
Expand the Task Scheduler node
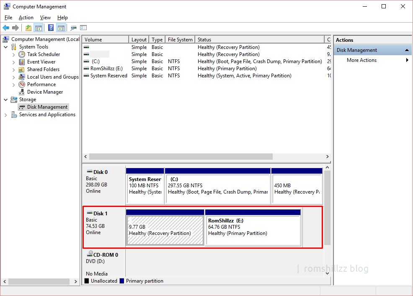tap(13, 54)
